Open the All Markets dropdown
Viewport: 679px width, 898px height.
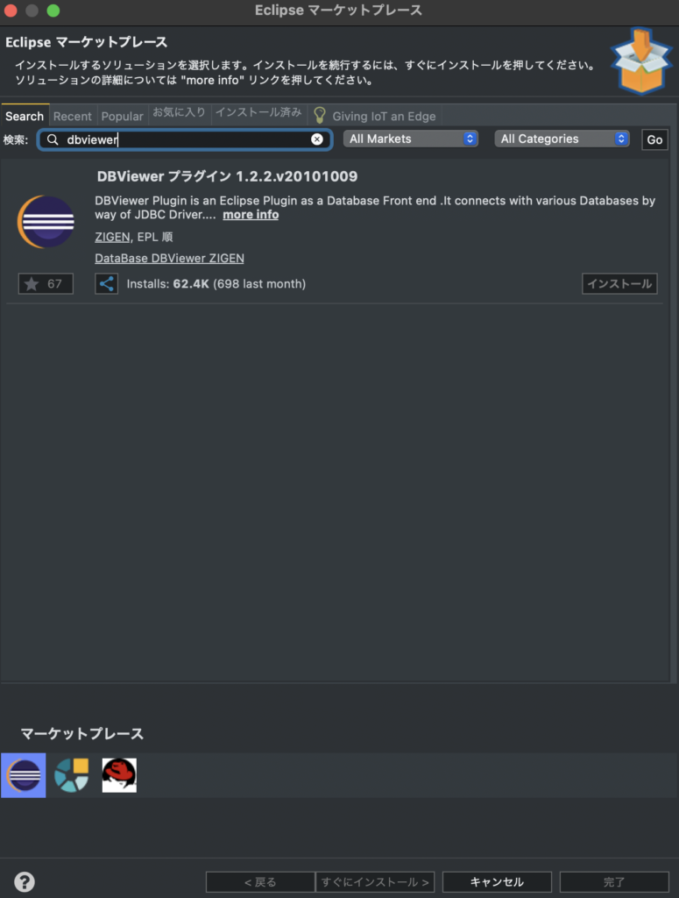[411, 139]
